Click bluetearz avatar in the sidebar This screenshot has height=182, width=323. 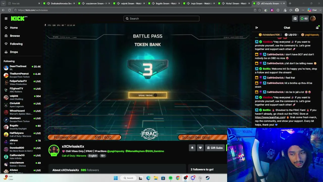click(x=6, y=120)
